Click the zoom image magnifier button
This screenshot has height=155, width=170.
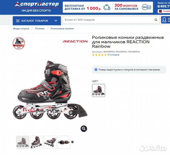[84, 129]
